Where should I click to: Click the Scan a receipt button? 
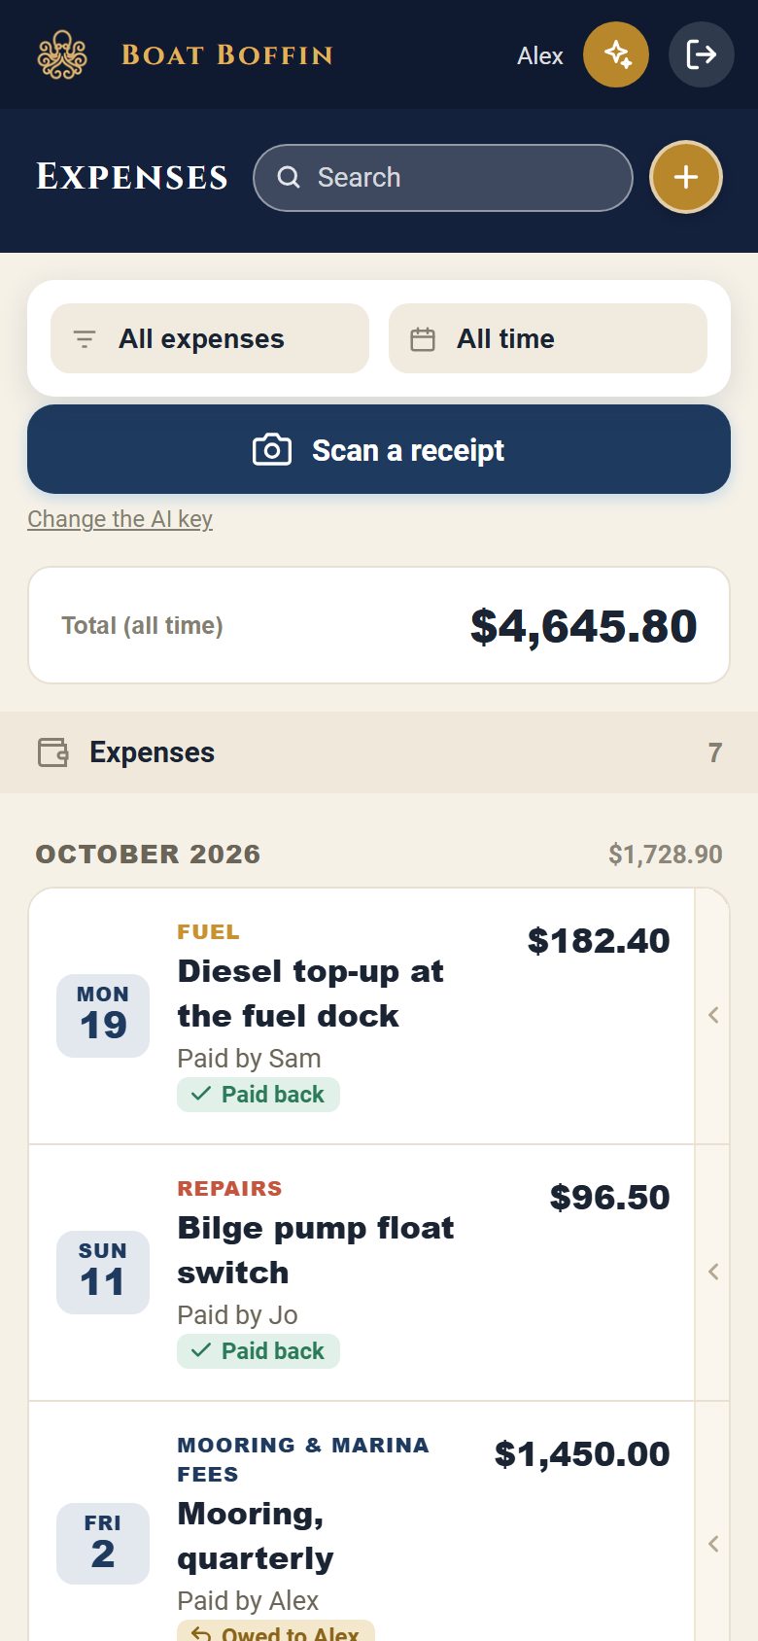click(x=379, y=449)
